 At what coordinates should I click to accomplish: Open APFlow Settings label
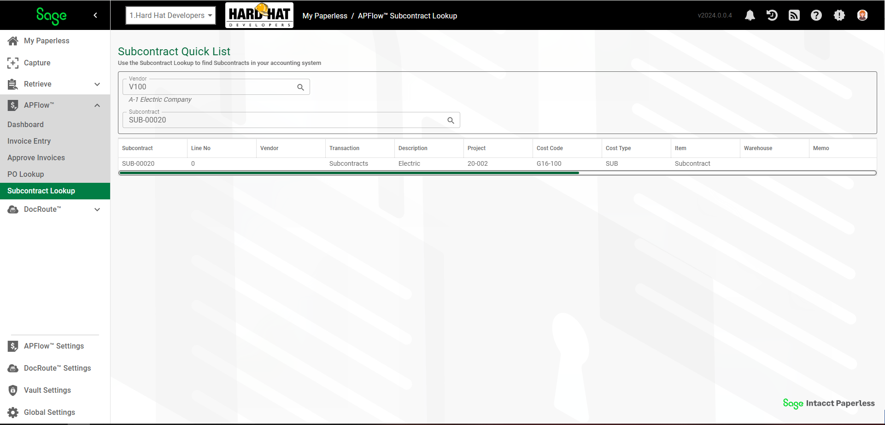pyautogui.click(x=54, y=346)
